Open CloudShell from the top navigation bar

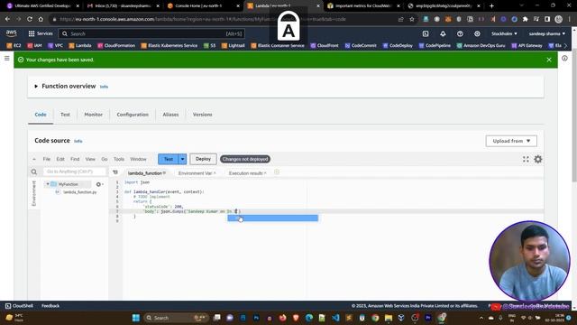click(426, 33)
